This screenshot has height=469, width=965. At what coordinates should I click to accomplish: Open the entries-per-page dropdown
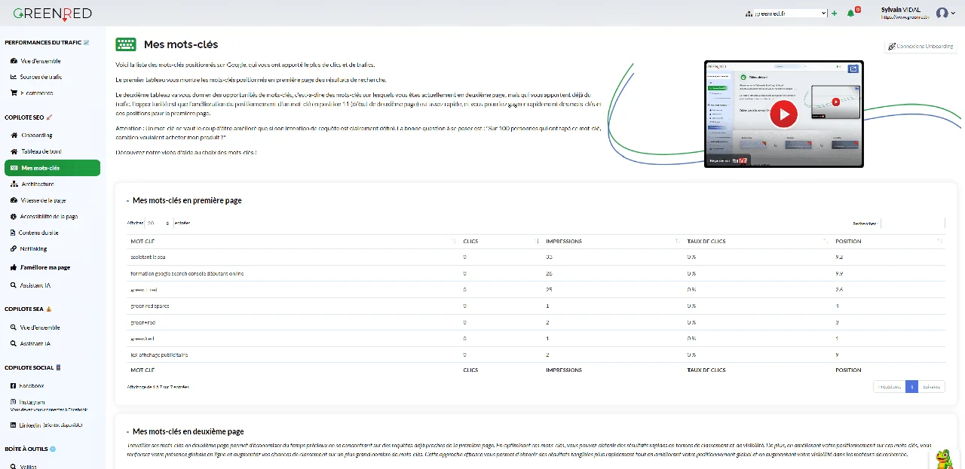[x=158, y=224]
